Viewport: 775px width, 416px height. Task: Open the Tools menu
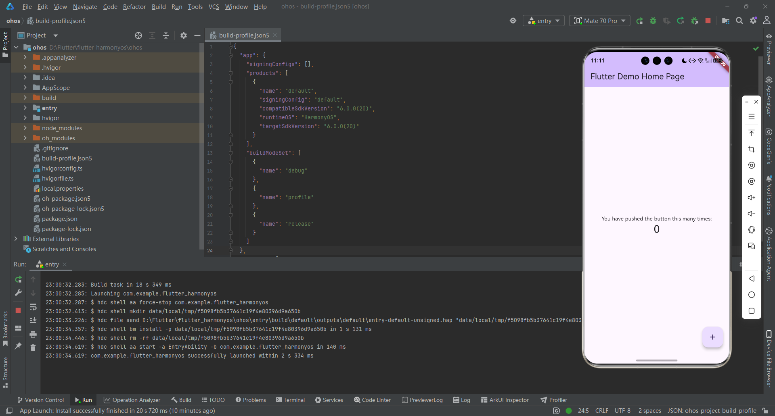click(195, 6)
